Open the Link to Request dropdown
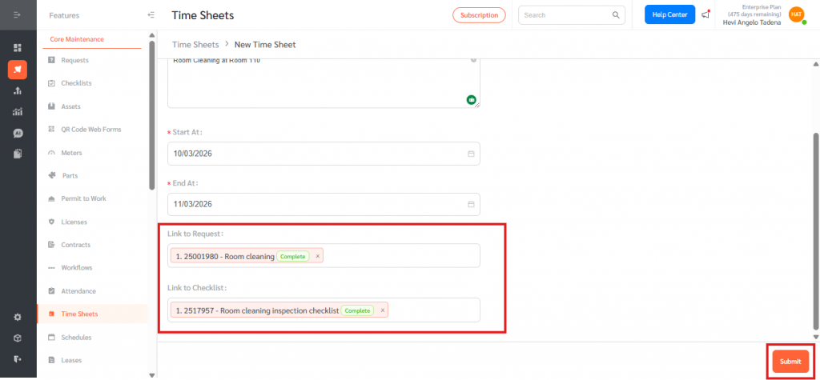The image size is (820, 380). [400, 256]
